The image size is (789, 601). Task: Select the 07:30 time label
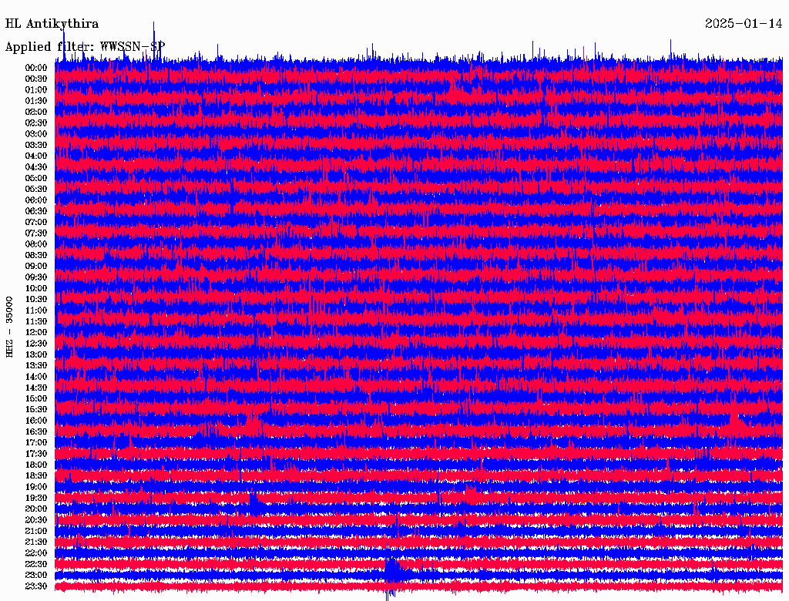[36, 233]
